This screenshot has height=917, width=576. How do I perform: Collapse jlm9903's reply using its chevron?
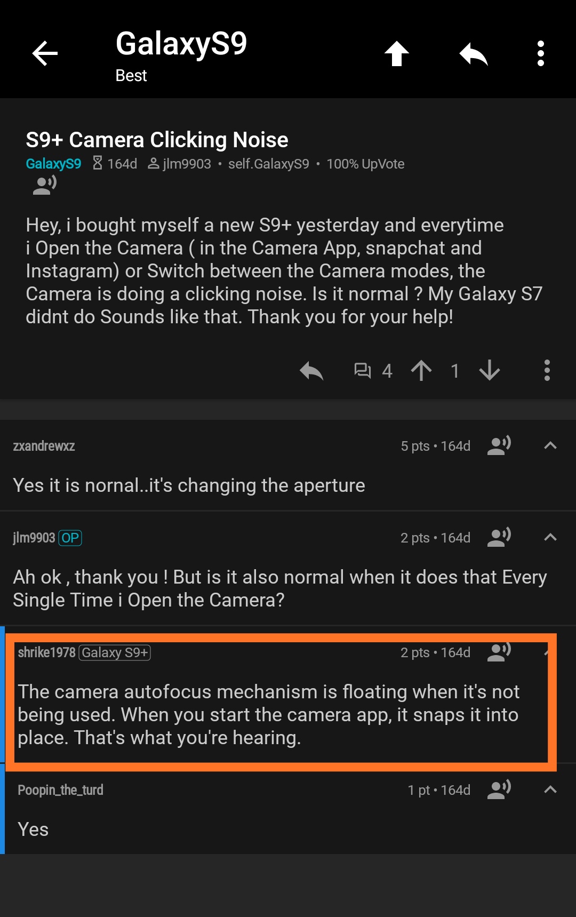pyautogui.click(x=551, y=537)
